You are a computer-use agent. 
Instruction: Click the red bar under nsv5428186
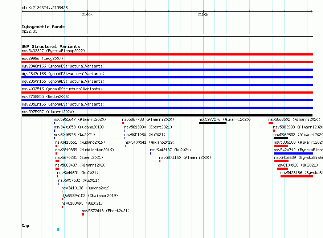(x=297, y=176)
